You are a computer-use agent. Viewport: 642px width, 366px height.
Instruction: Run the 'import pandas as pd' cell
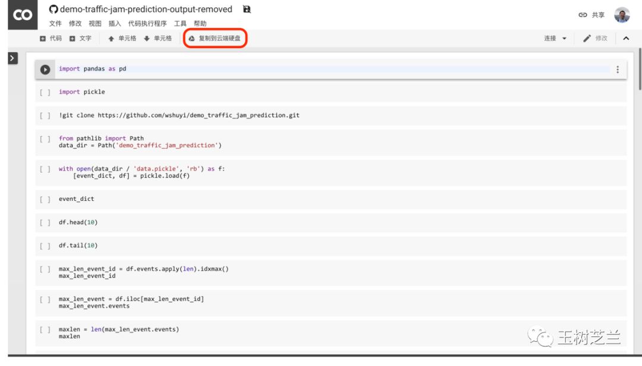coord(45,70)
